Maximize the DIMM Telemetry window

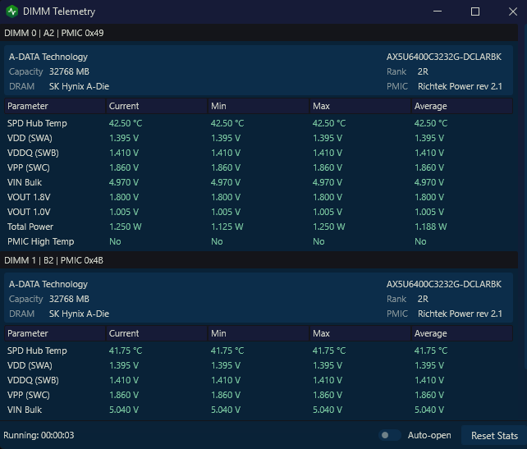475,11
